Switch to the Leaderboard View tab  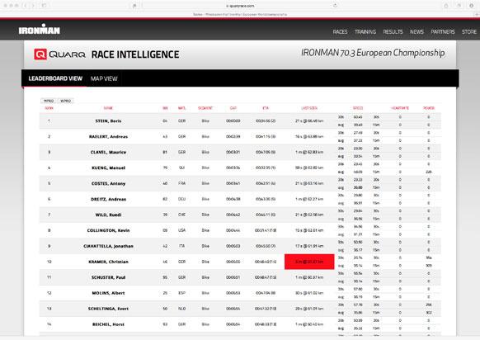(55, 78)
